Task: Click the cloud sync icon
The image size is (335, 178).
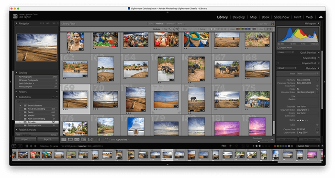Action: 321,17
